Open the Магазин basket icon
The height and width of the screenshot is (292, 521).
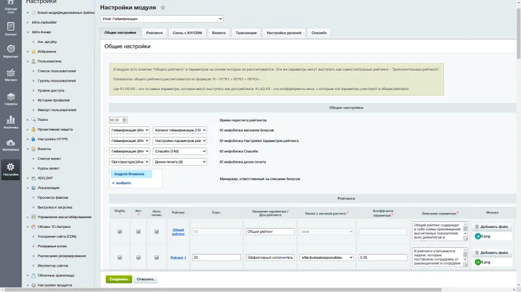point(11,75)
